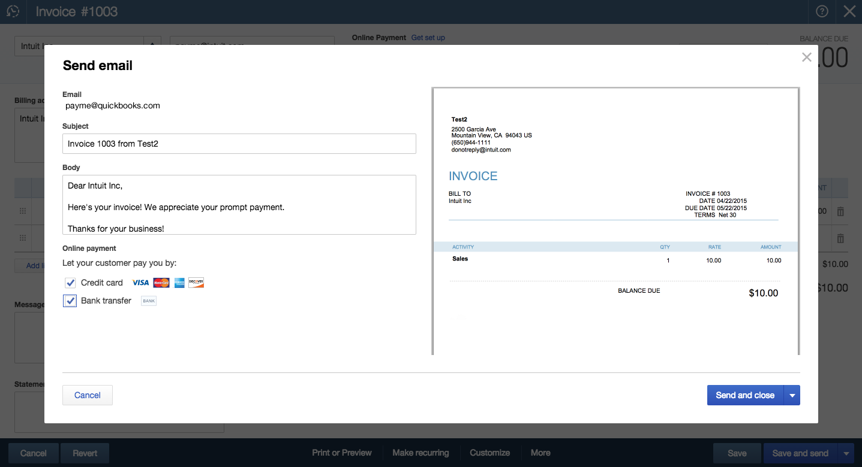The width and height of the screenshot is (862, 467).
Task: Grab the first row drag handle icon
Action: 23,211
